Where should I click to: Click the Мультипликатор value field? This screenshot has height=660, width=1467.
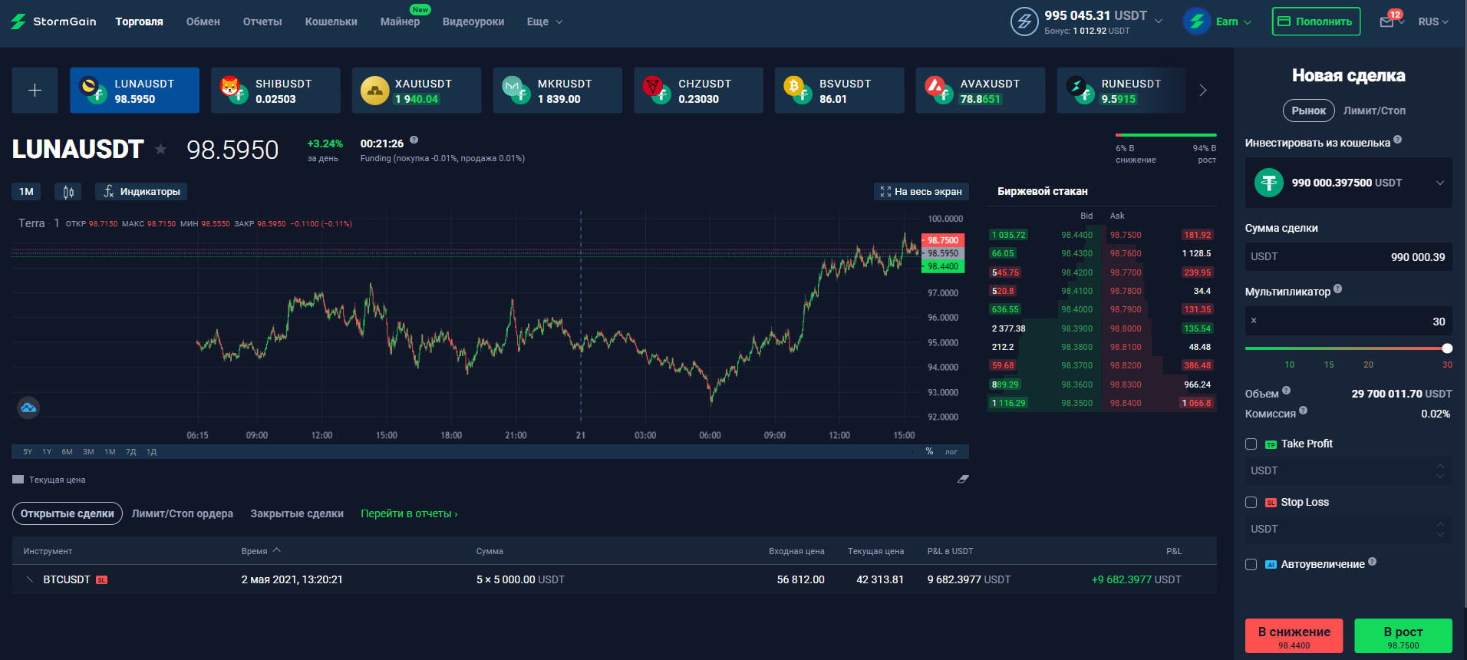click(1348, 321)
